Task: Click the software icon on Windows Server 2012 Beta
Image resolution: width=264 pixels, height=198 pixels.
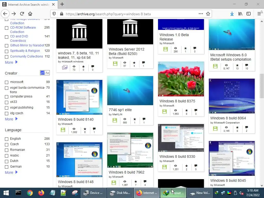Action: point(115,64)
